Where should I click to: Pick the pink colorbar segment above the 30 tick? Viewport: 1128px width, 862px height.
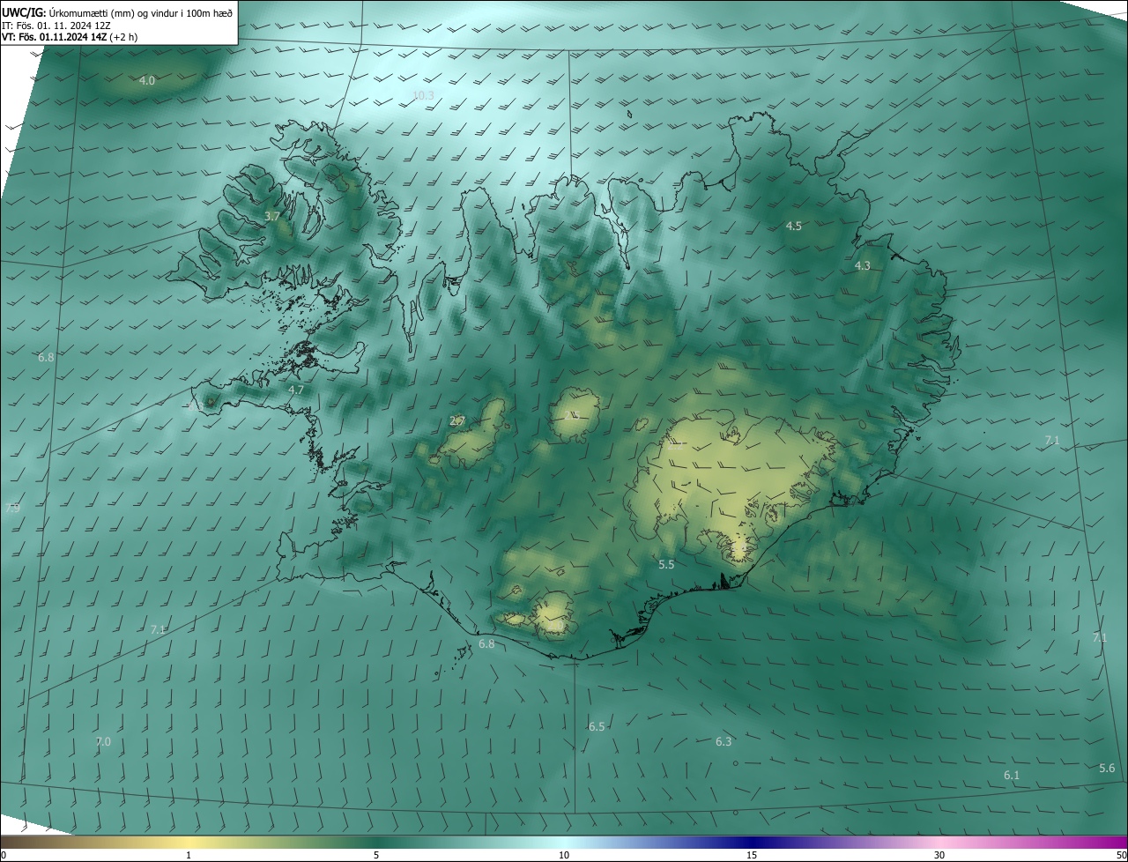coord(939,842)
